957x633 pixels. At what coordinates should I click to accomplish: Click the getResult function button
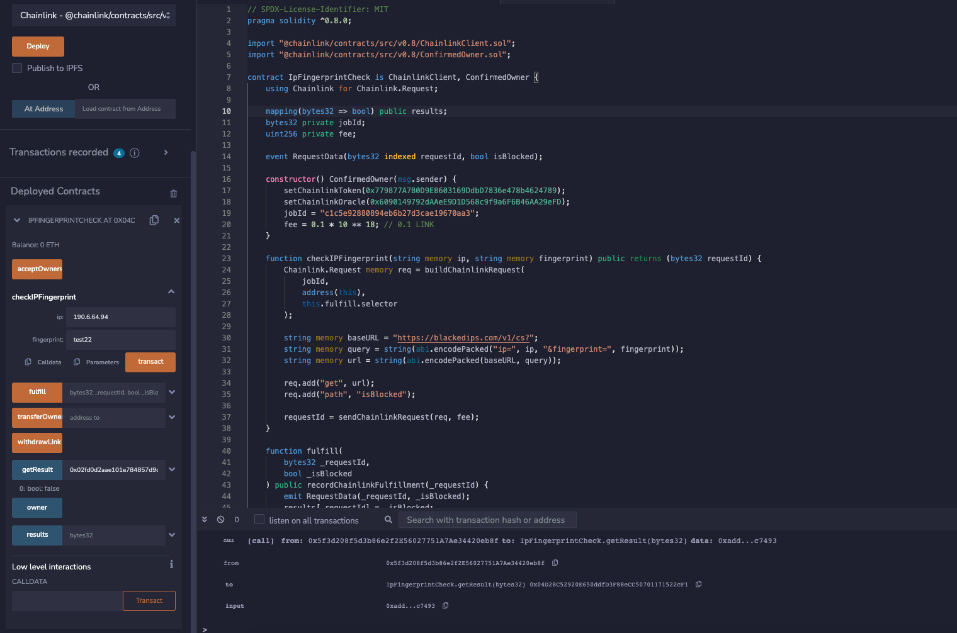pyautogui.click(x=37, y=470)
